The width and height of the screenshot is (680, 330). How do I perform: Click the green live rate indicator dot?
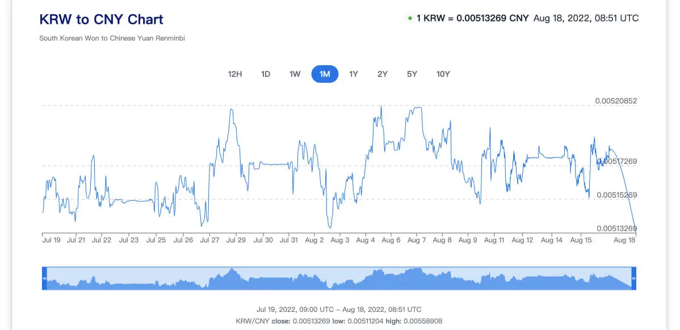pyautogui.click(x=410, y=19)
